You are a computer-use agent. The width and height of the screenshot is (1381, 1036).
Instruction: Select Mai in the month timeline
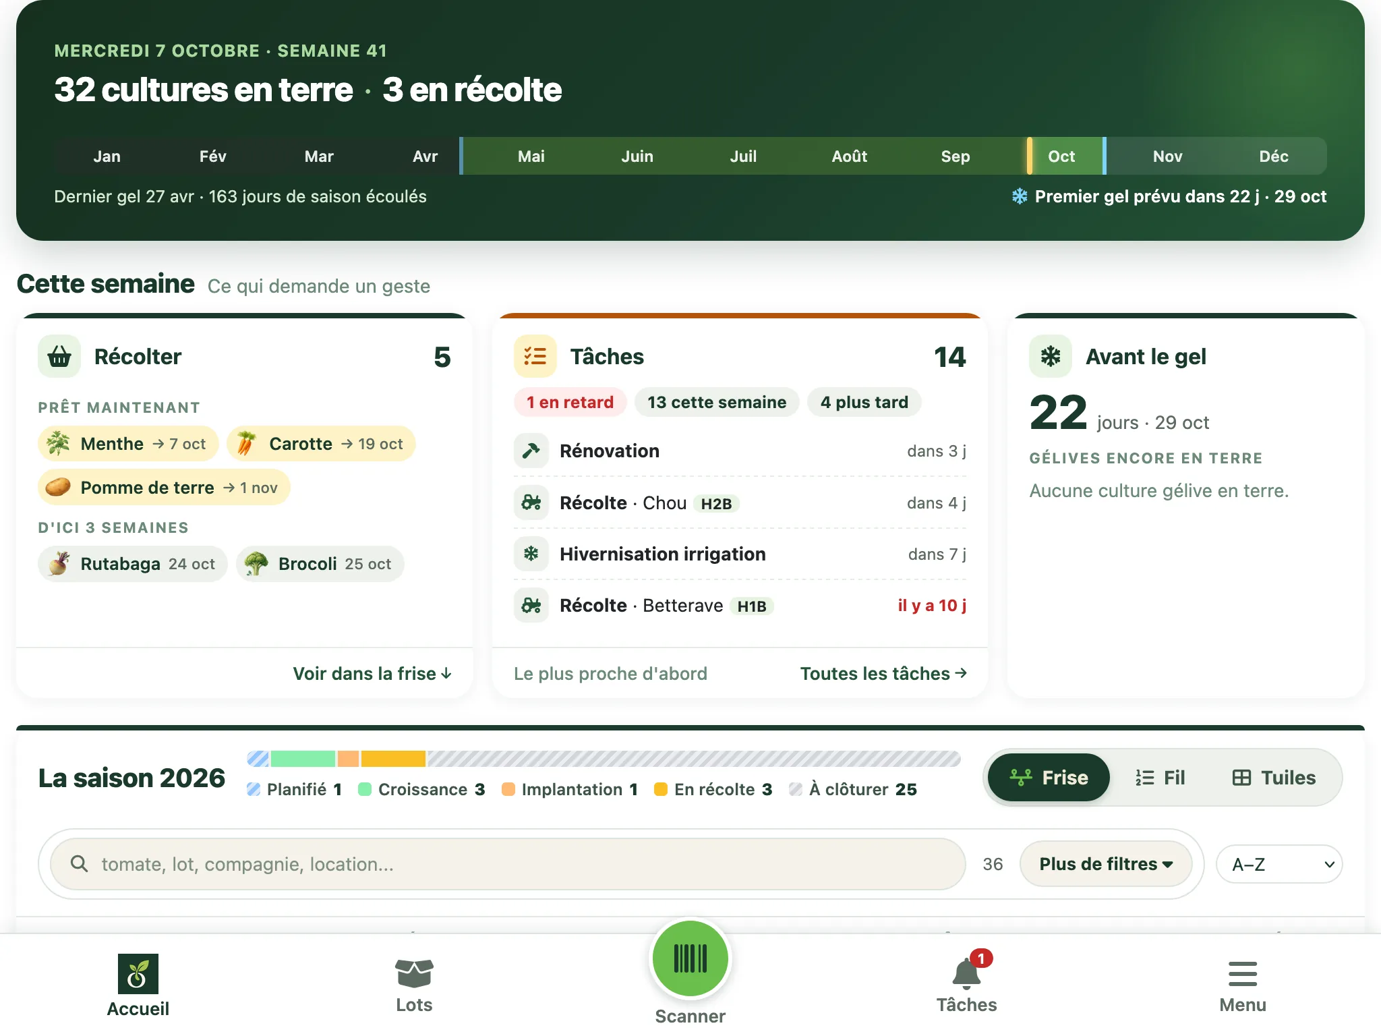point(531,156)
